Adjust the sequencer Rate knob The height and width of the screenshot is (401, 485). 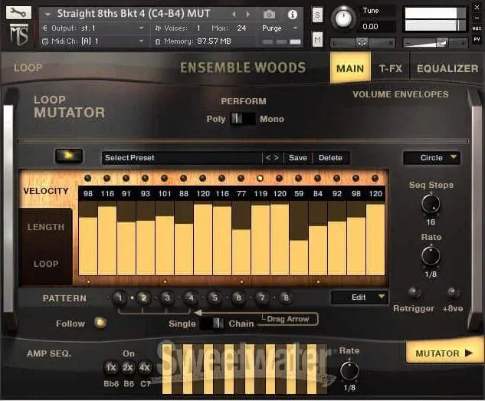click(431, 255)
